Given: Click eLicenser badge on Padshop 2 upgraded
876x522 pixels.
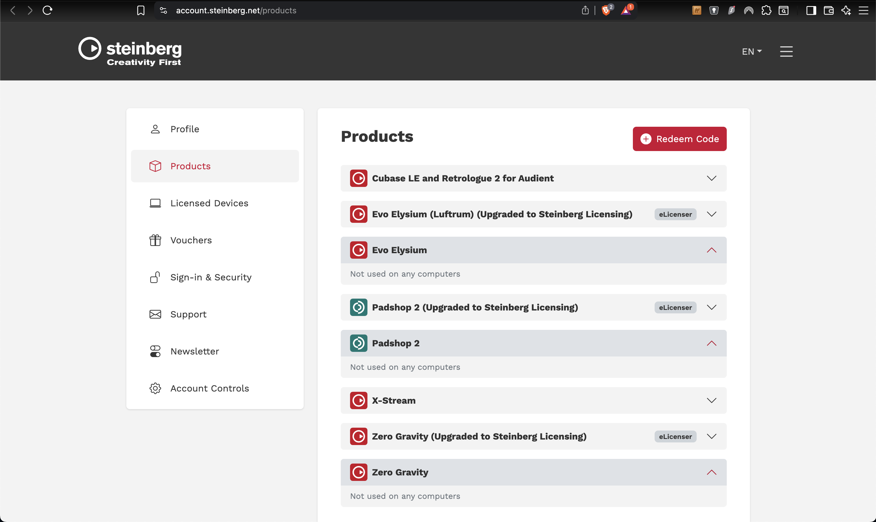Looking at the screenshot, I should point(675,307).
